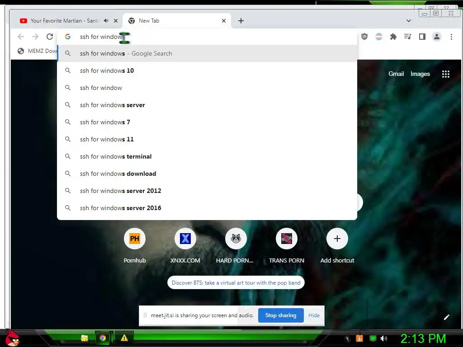463x347 pixels.
Task: Click the orange tray icon
Action: click(x=359, y=338)
